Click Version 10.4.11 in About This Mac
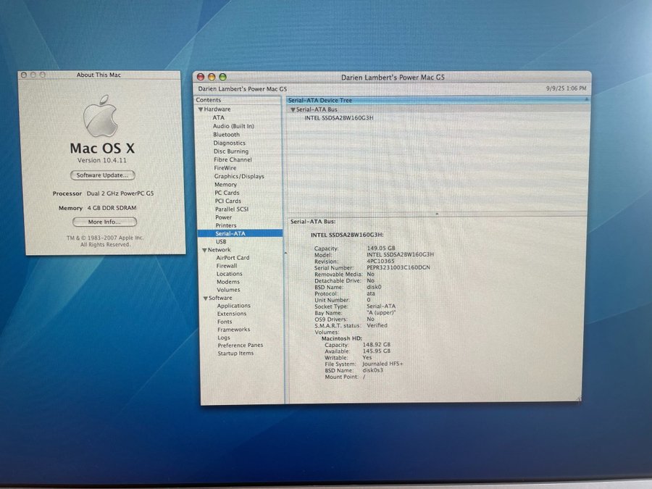 click(x=102, y=161)
